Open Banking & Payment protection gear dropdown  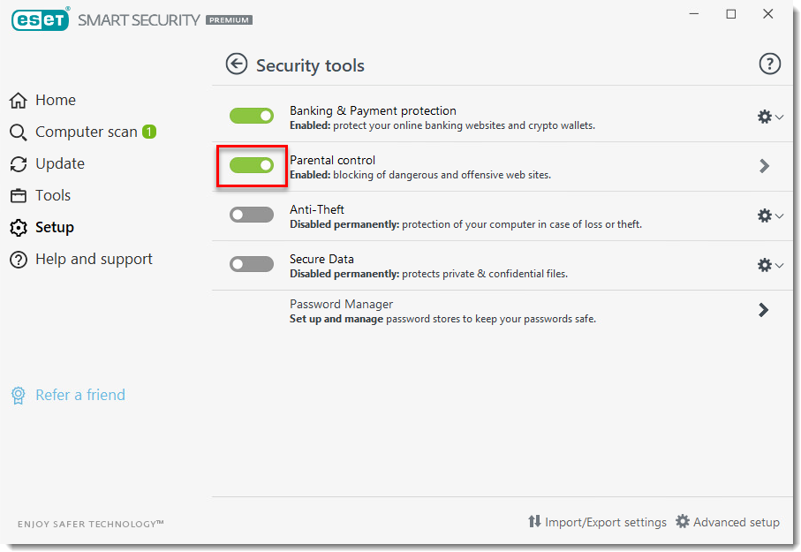[x=770, y=117]
